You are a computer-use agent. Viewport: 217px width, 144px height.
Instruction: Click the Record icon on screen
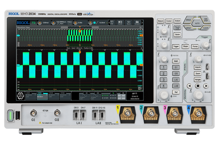[x=129, y=22]
